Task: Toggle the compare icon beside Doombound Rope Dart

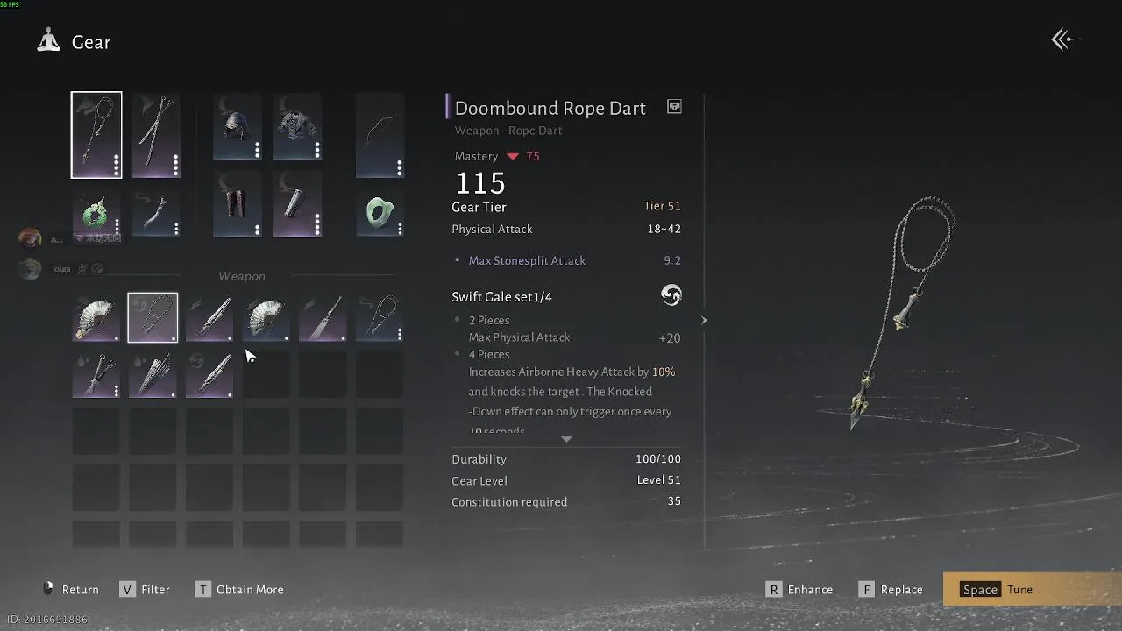Action: point(674,107)
